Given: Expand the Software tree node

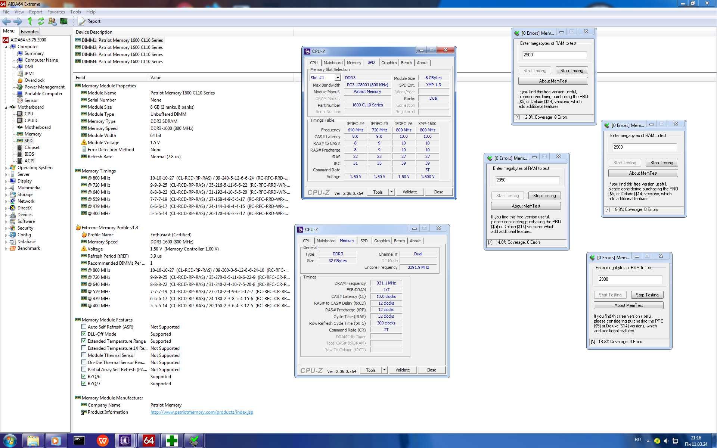Looking at the screenshot, I should point(6,222).
